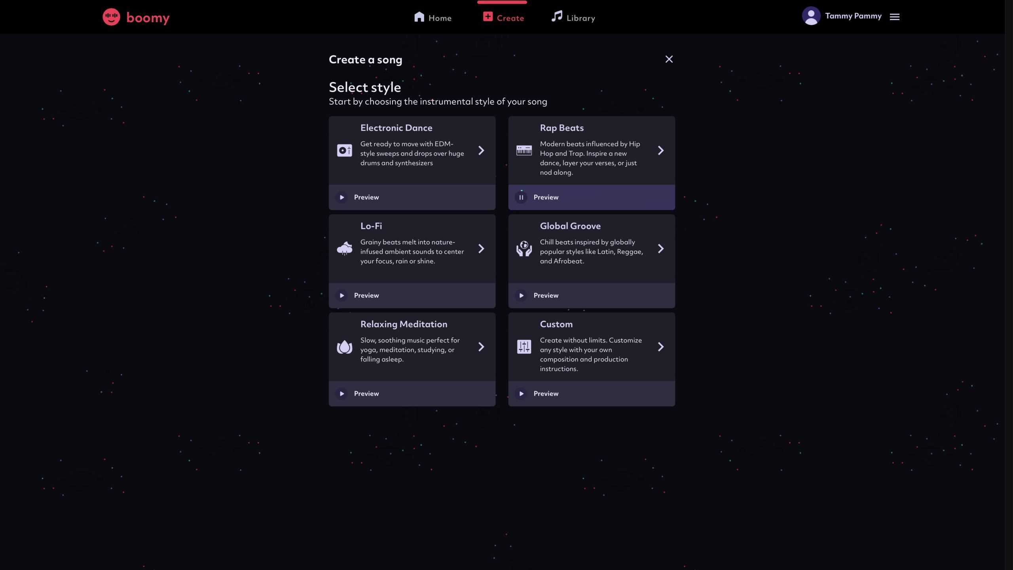This screenshot has height=570, width=1013.
Task: Pause the Rap Beats preview
Action: click(x=521, y=197)
